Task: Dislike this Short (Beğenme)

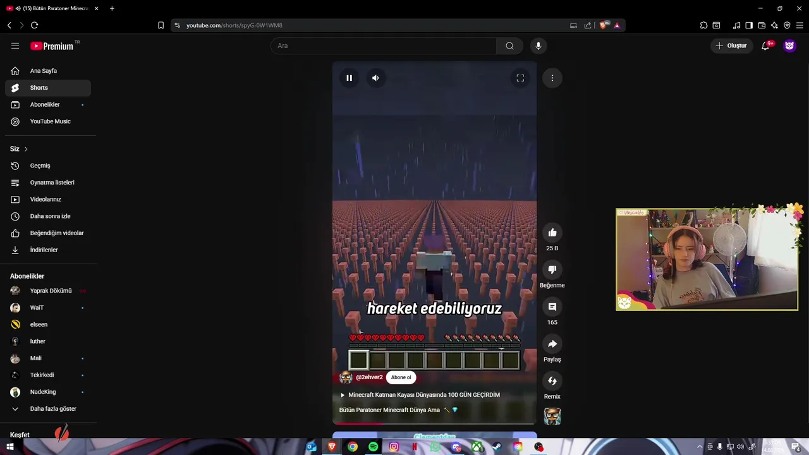Action: [552, 270]
